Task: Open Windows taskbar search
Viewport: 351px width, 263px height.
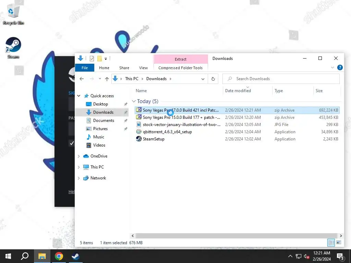Action: click(x=25, y=256)
